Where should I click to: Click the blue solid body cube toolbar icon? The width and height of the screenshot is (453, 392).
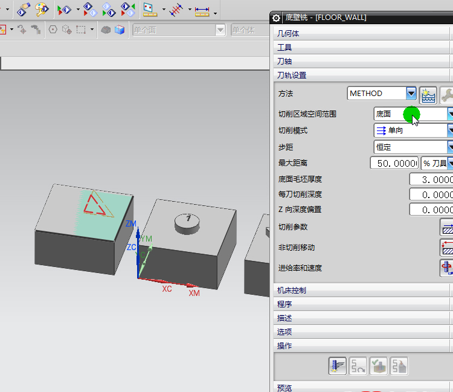click(x=120, y=29)
